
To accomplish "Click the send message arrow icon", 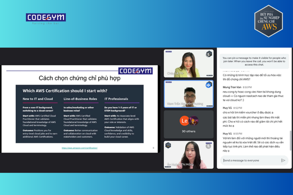I will click(x=283, y=160).
